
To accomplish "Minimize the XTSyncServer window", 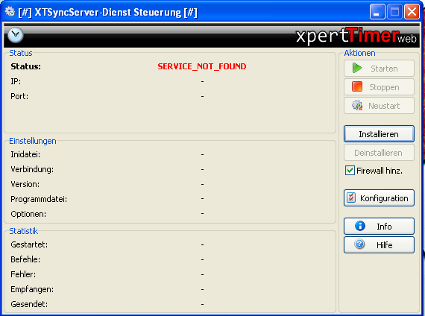I will pyautogui.click(x=377, y=12).
